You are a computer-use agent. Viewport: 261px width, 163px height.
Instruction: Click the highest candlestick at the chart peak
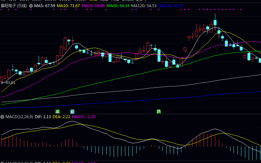215,22
